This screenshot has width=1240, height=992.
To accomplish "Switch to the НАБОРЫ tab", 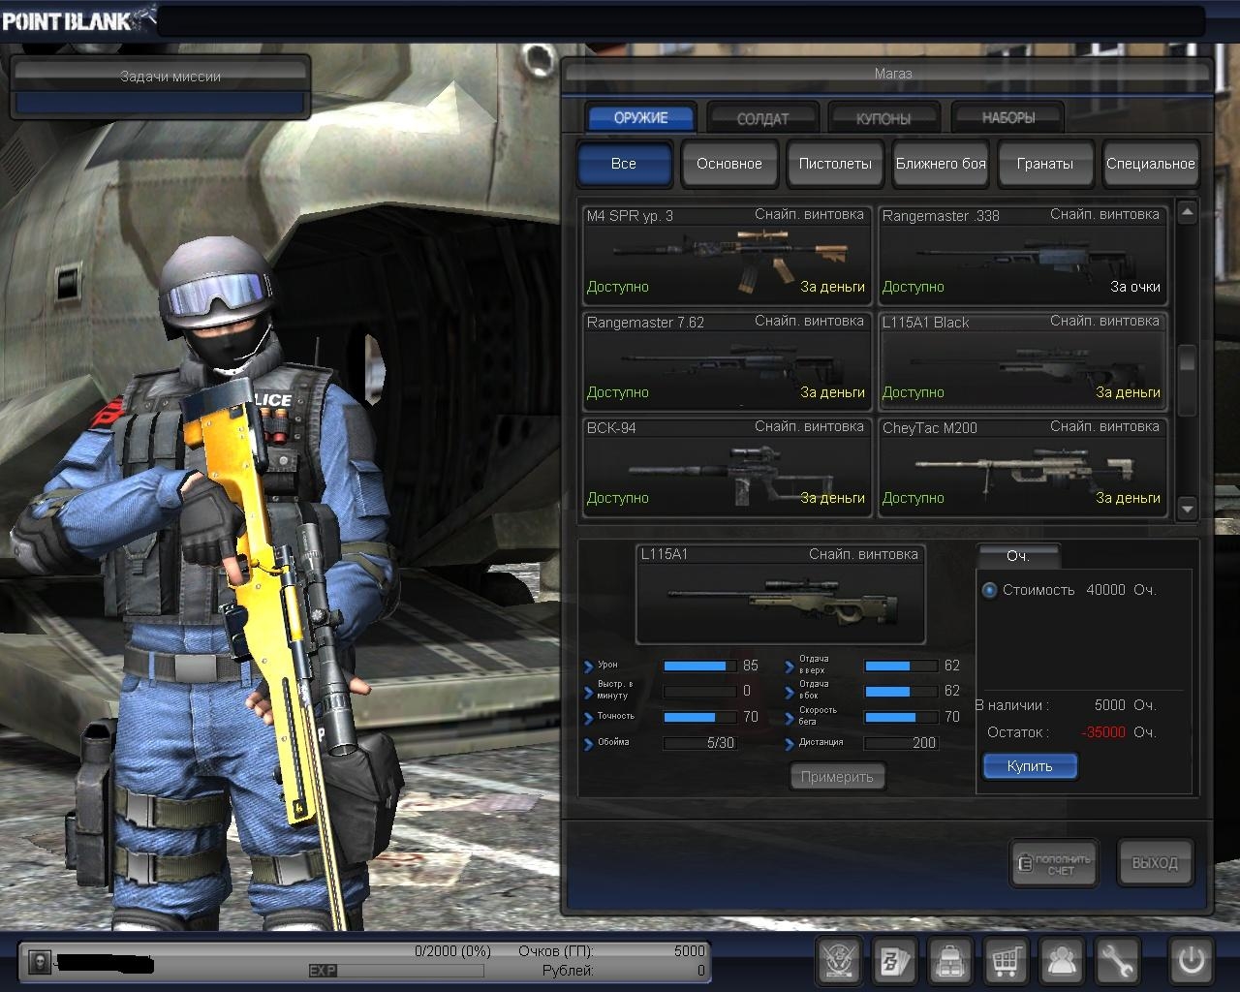I will pyautogui.click(x=1007, y=118).
